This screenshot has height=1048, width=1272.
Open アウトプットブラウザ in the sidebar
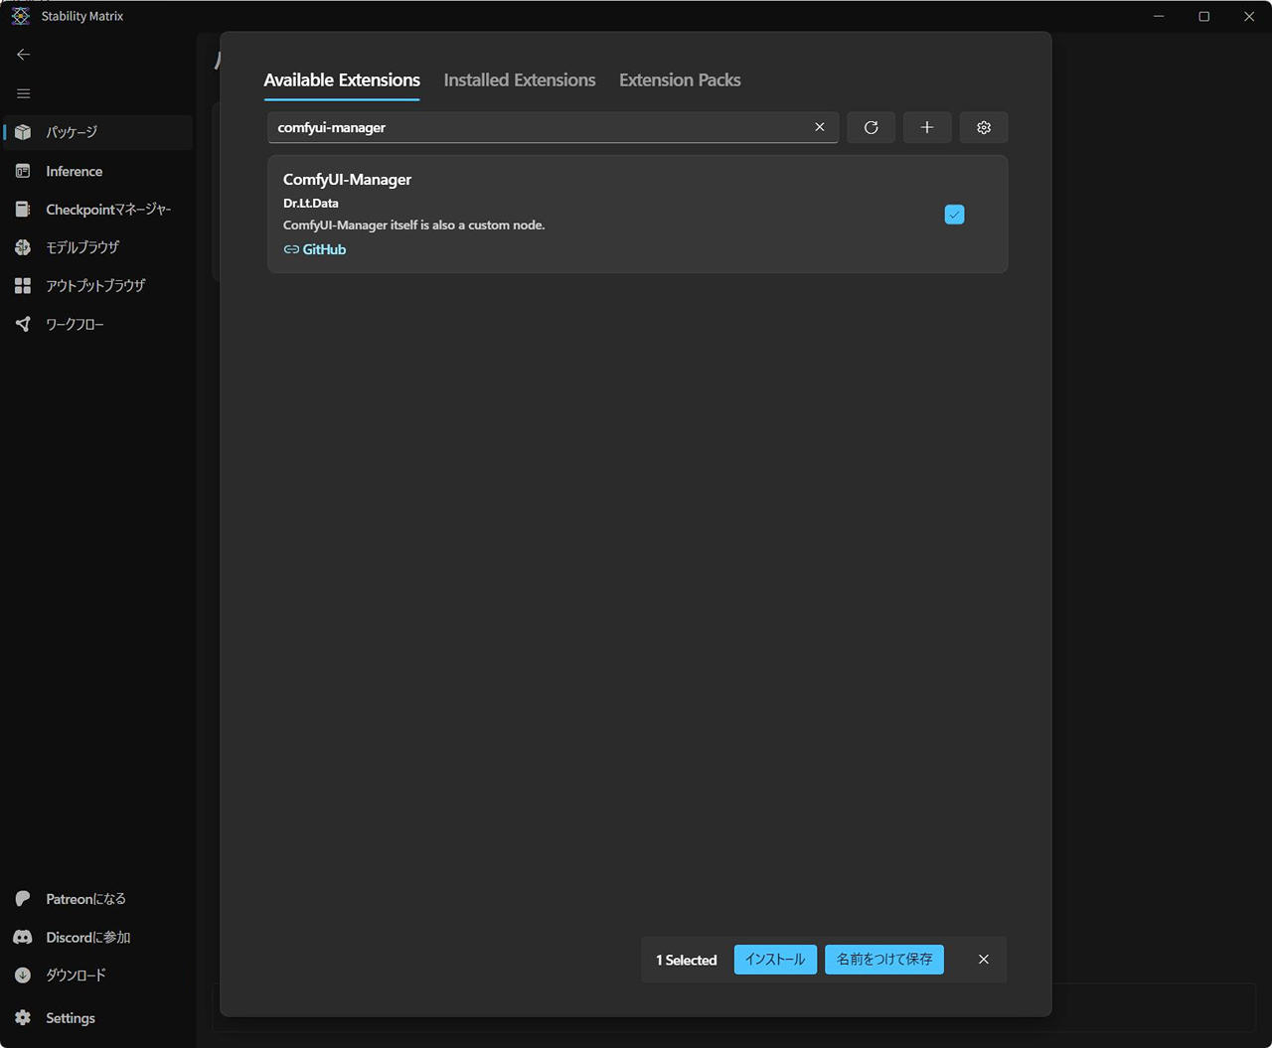[97, 286]
